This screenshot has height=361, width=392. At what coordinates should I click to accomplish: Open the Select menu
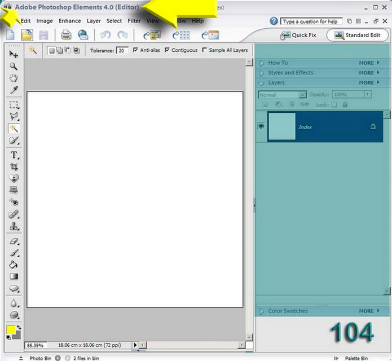click(x=114, y=21)
